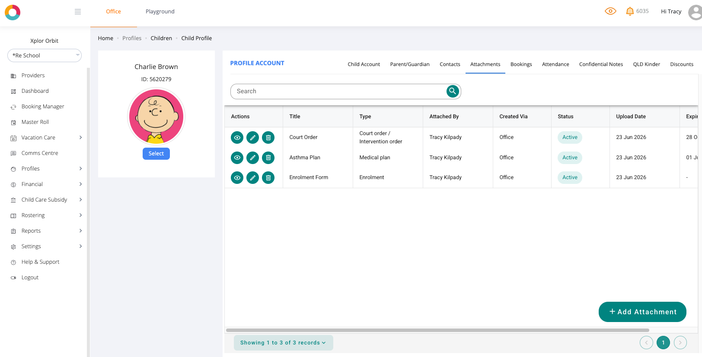Switch to the Bookings tab

point(521,64)
